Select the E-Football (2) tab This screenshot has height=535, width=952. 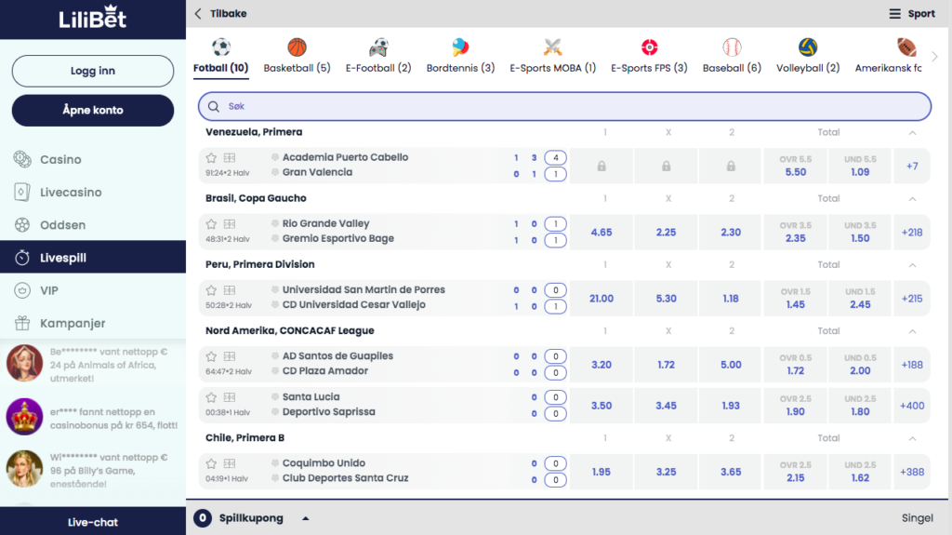pos(378,56)
